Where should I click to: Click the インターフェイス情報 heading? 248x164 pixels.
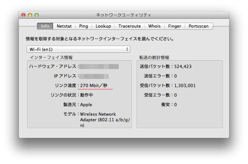click(x=51, y=58)
